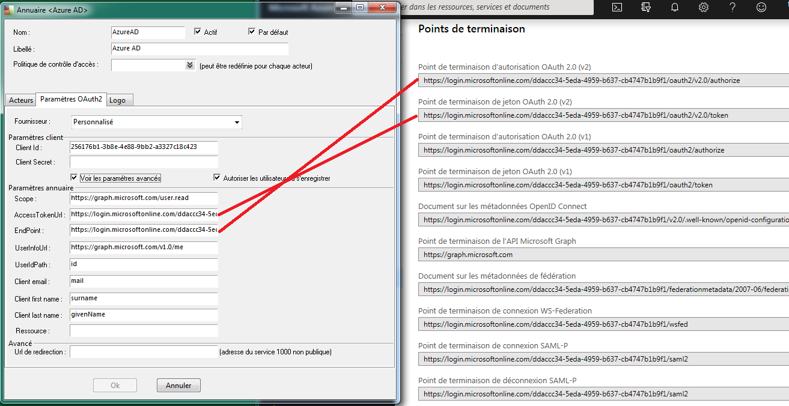Select the Microsoft Graph API endpoint URL
The height and width of the screenshot is (406, 789).
pos(603,255)
